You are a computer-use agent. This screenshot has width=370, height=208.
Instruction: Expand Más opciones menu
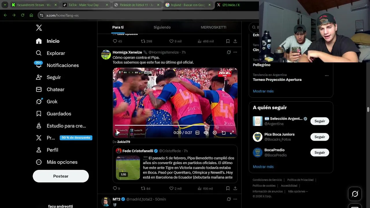57,162
